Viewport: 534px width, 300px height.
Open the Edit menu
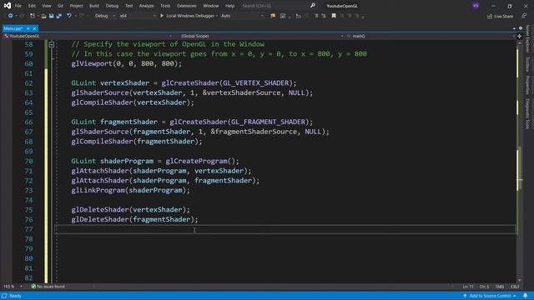(x=32, y=6)
